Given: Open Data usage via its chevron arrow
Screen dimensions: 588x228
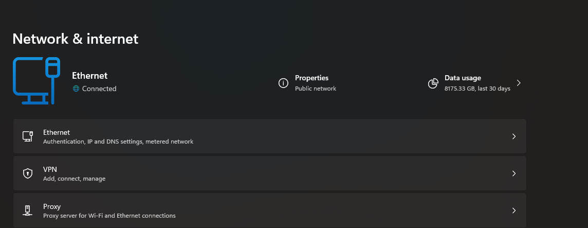Looking at the screenshot, I should [x=519, y=83].
